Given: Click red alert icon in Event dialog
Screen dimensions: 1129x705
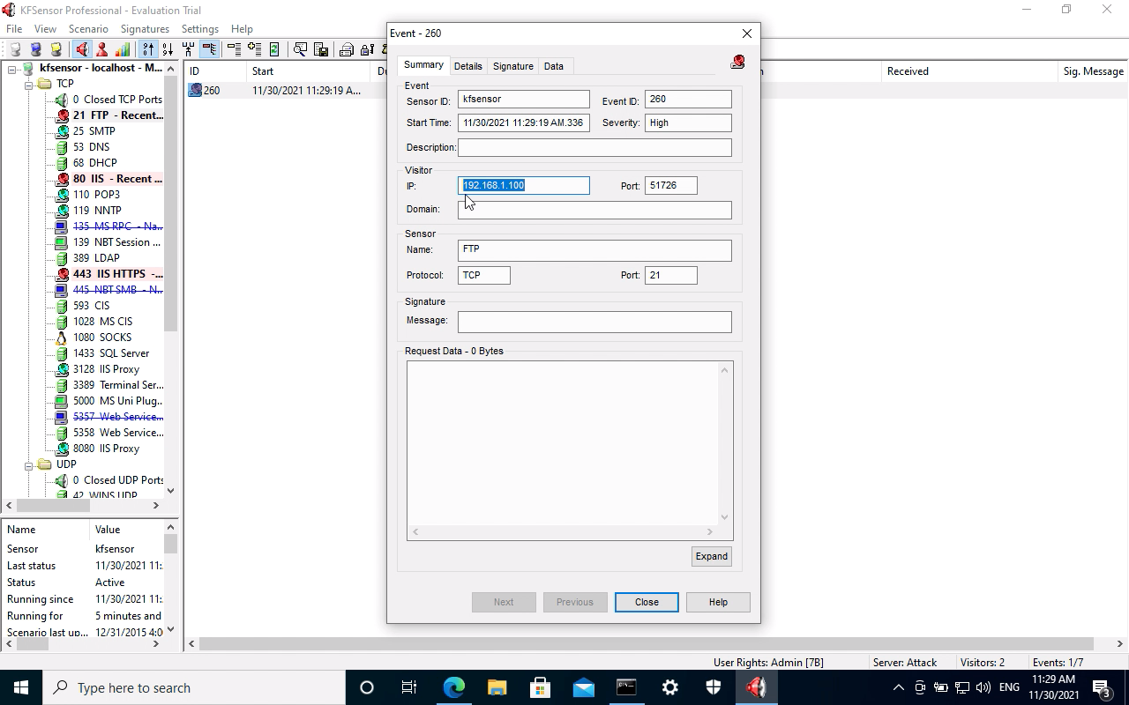Looking at the screenshot, I should point(737,62).
